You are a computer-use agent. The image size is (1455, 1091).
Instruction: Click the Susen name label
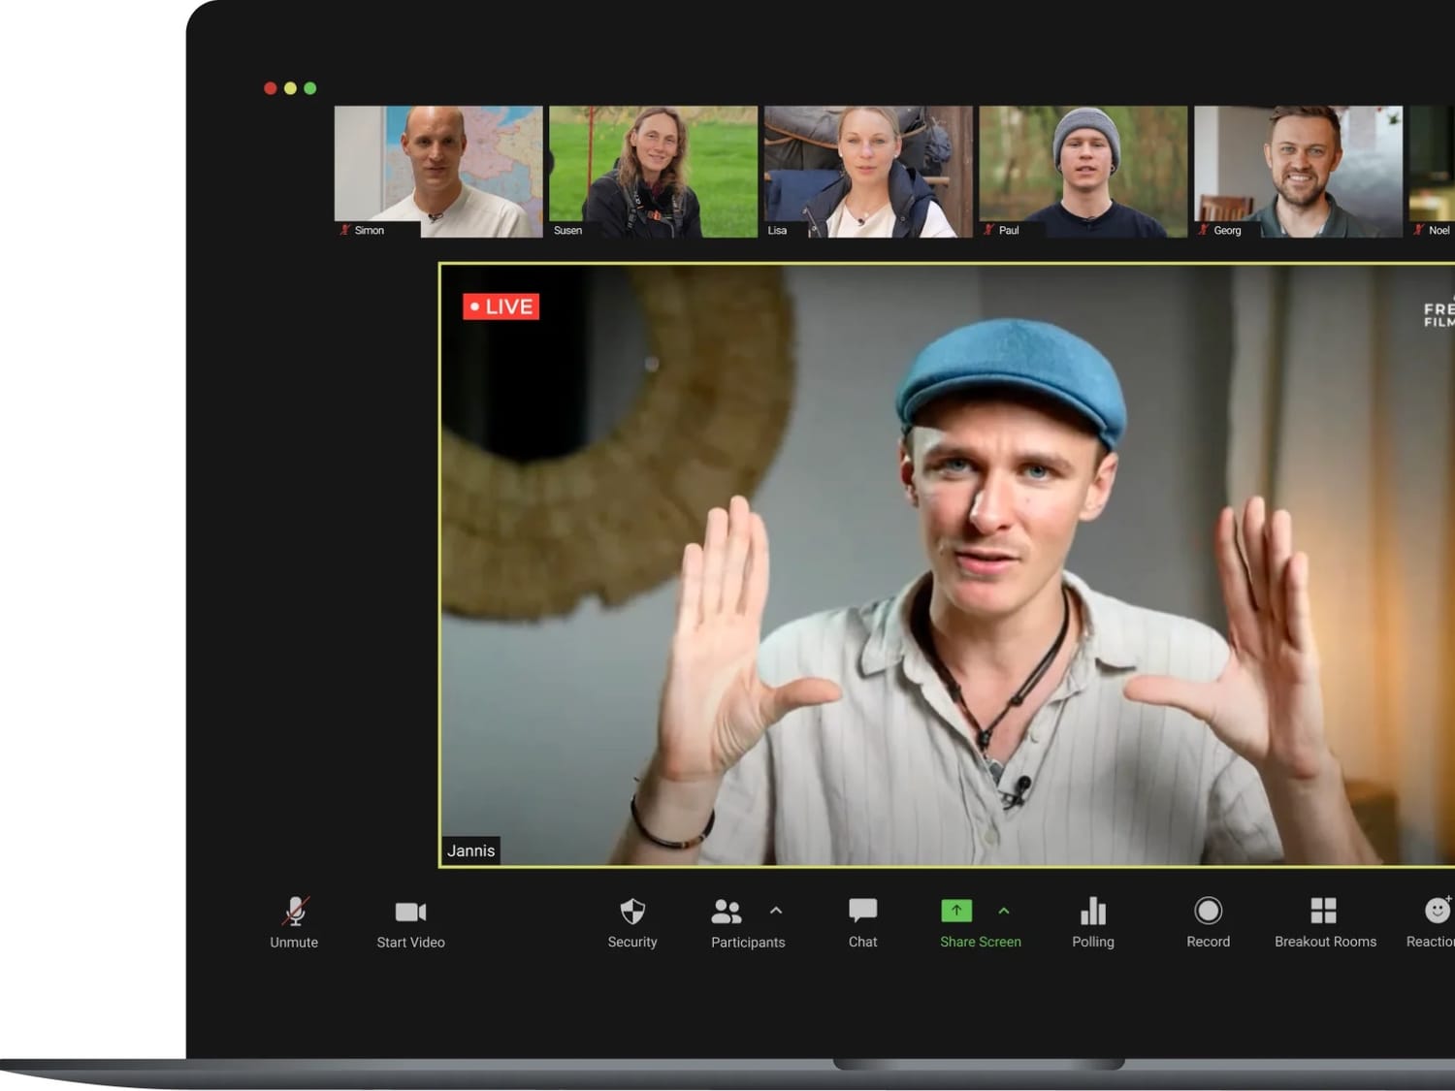coord(567,231)
